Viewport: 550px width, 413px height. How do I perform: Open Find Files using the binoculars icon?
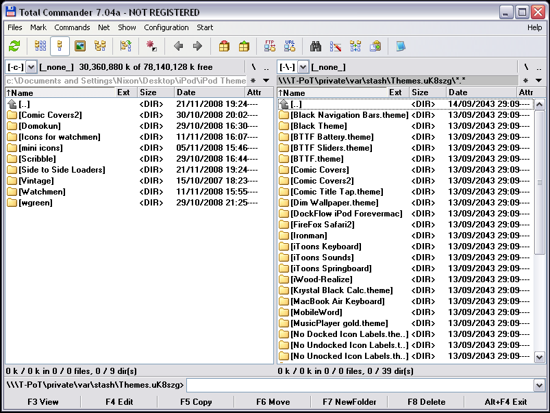(314, 46)
